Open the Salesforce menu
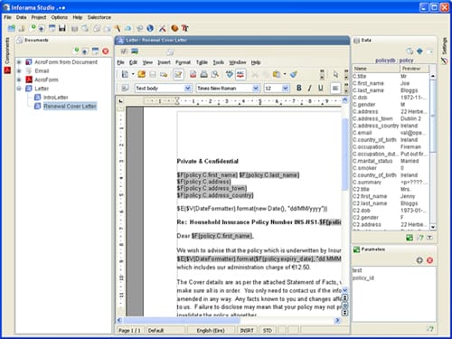Image resolution: width=452 pixels, height=339 pixels. 99,17
